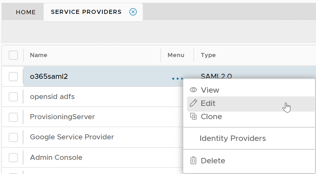316x174 pixels.
Task: Switch to the Home tab
Action: (x=26, y=12)
